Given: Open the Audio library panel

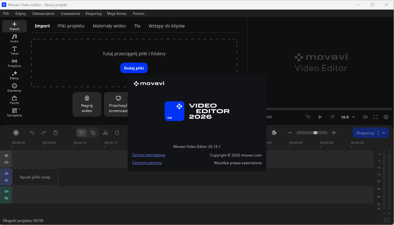Looking at the screenshot, I should 14,39.
